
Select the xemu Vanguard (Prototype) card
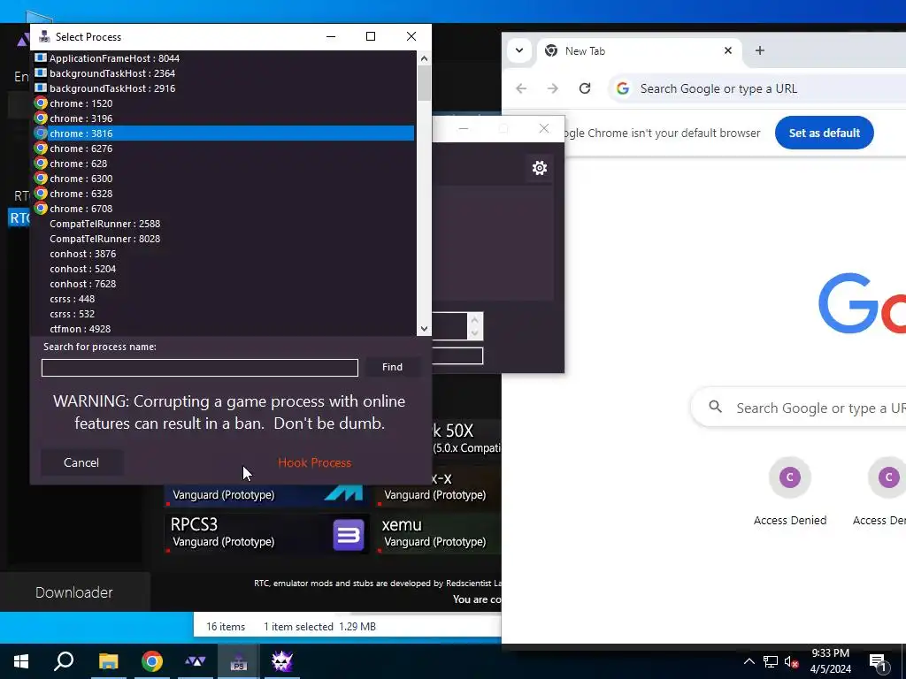[439, 533]
